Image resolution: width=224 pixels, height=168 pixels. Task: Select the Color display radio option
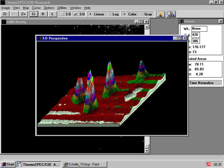125,14
